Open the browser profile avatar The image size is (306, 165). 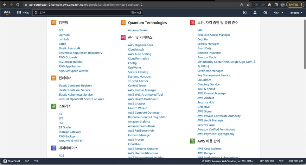point(282,5)
